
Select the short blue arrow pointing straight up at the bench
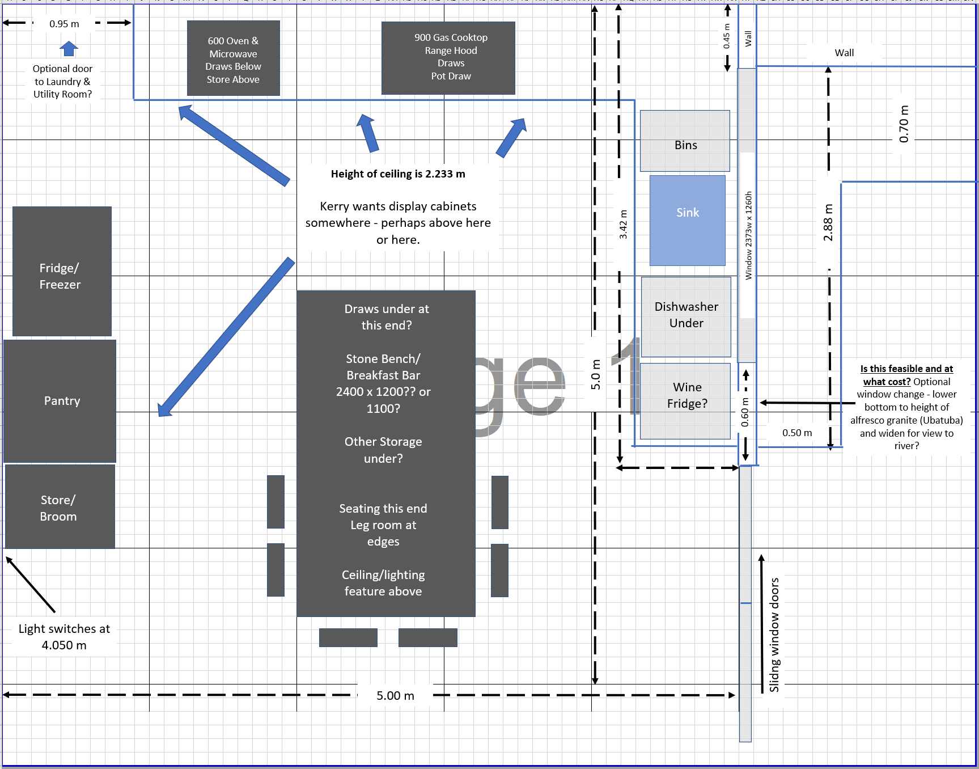367,133
